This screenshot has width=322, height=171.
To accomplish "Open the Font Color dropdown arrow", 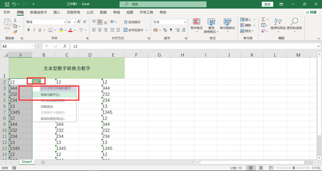I will coord(75,30).
